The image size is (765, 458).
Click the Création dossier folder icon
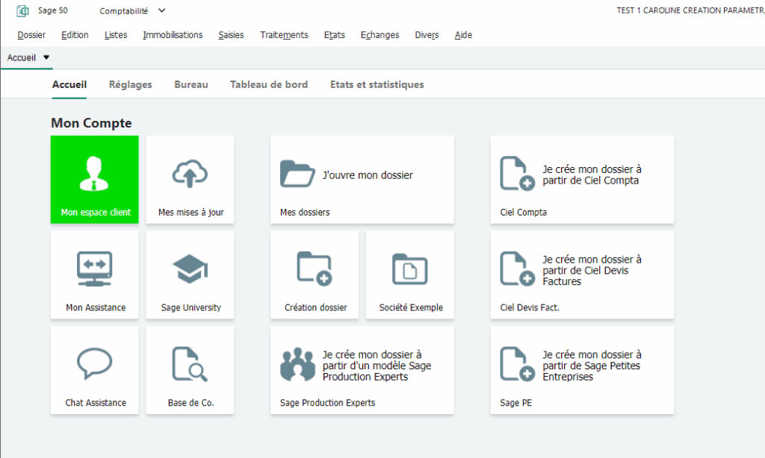[x=315, y=269]
